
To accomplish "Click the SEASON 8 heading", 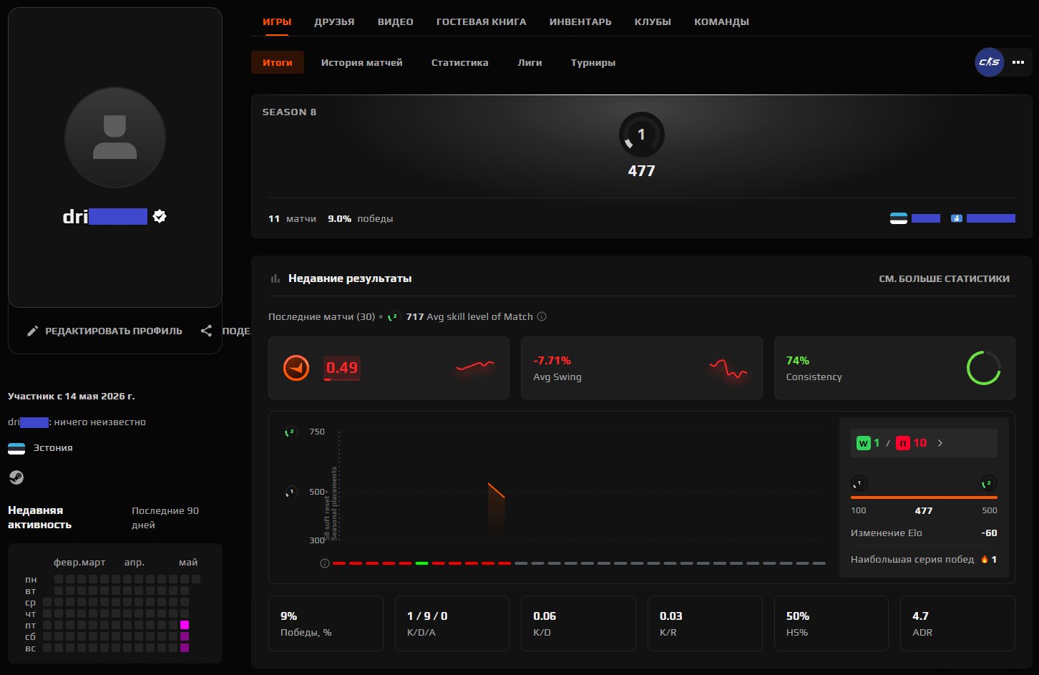I will [289, 112].
